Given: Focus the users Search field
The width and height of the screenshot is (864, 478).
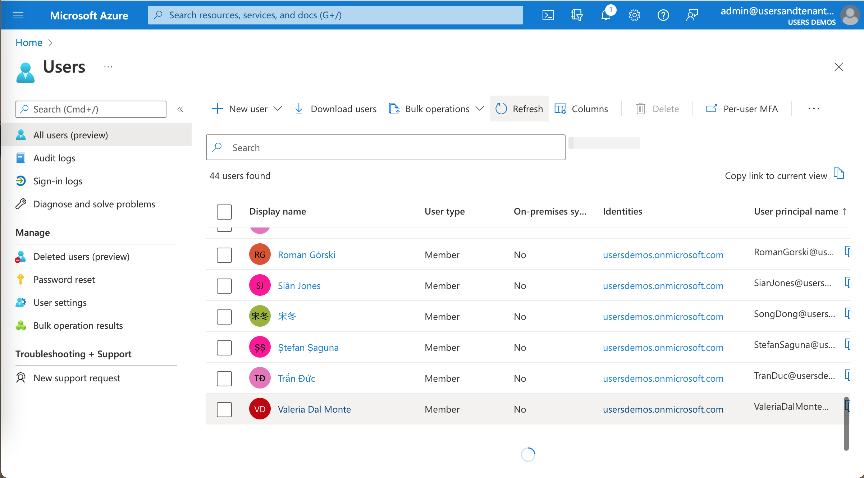Looking at the screenshot, I should pos(385,147).
